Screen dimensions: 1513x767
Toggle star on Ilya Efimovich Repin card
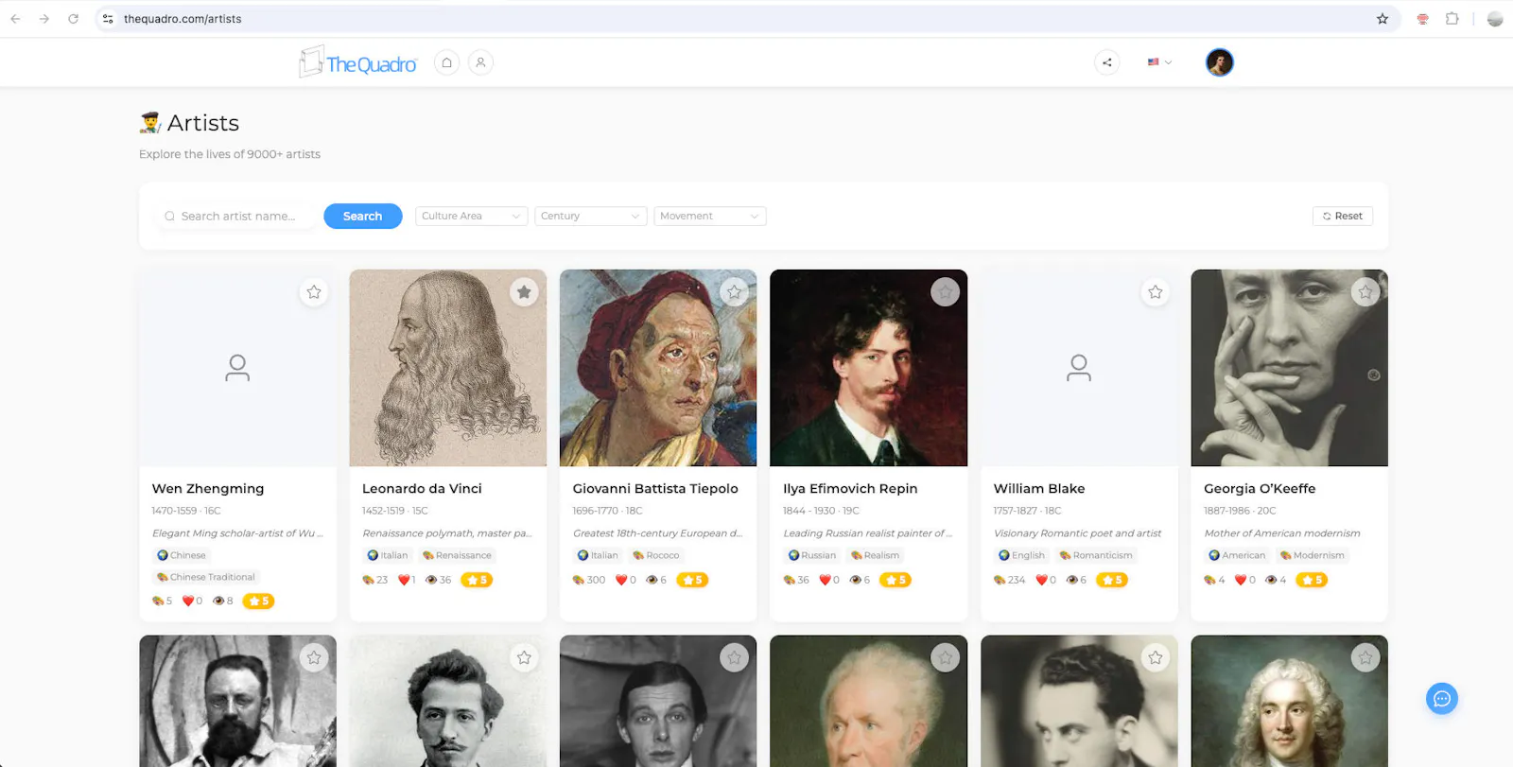[x=945, y=292]
